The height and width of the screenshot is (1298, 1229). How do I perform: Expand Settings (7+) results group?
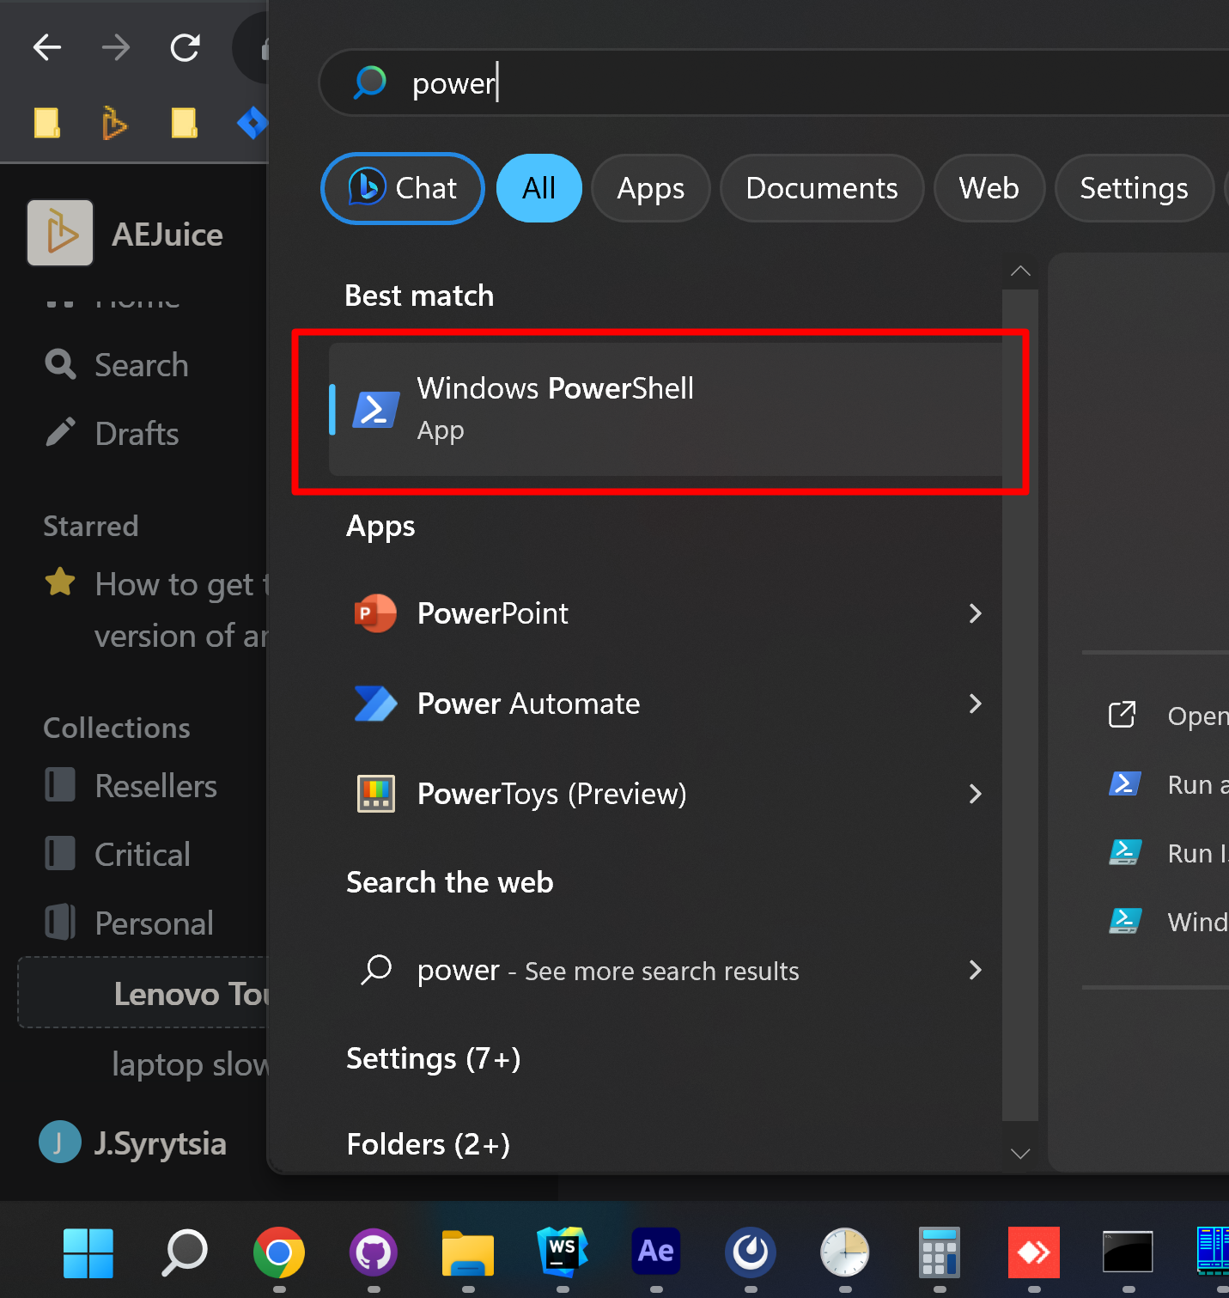click(434, 1058)
